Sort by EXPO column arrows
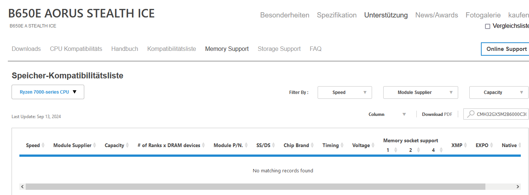Screen dimensions: 529x195 [x=492, y=145]
